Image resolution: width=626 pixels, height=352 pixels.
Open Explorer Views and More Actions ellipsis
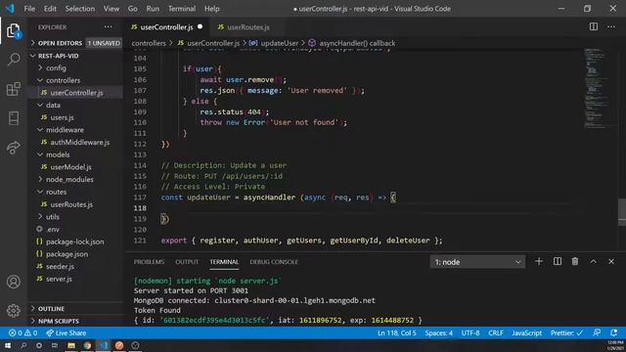(x=109, y=27)
